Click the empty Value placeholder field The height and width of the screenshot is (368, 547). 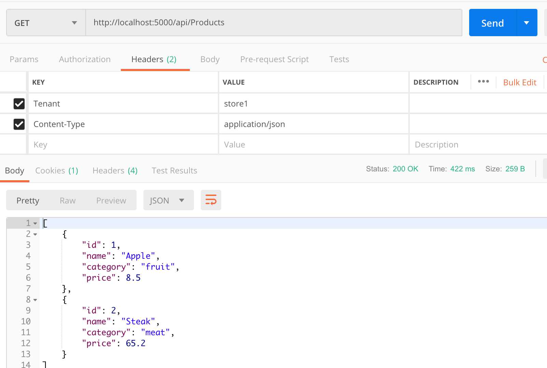coord(313,144)
